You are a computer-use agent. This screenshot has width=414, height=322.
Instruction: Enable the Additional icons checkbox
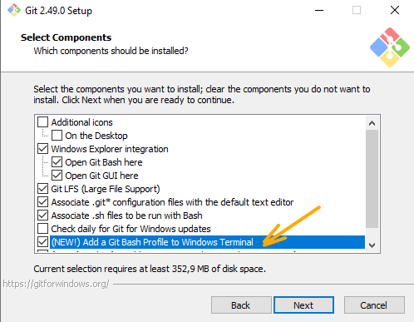pyautogui.click(x=42, y=122)
